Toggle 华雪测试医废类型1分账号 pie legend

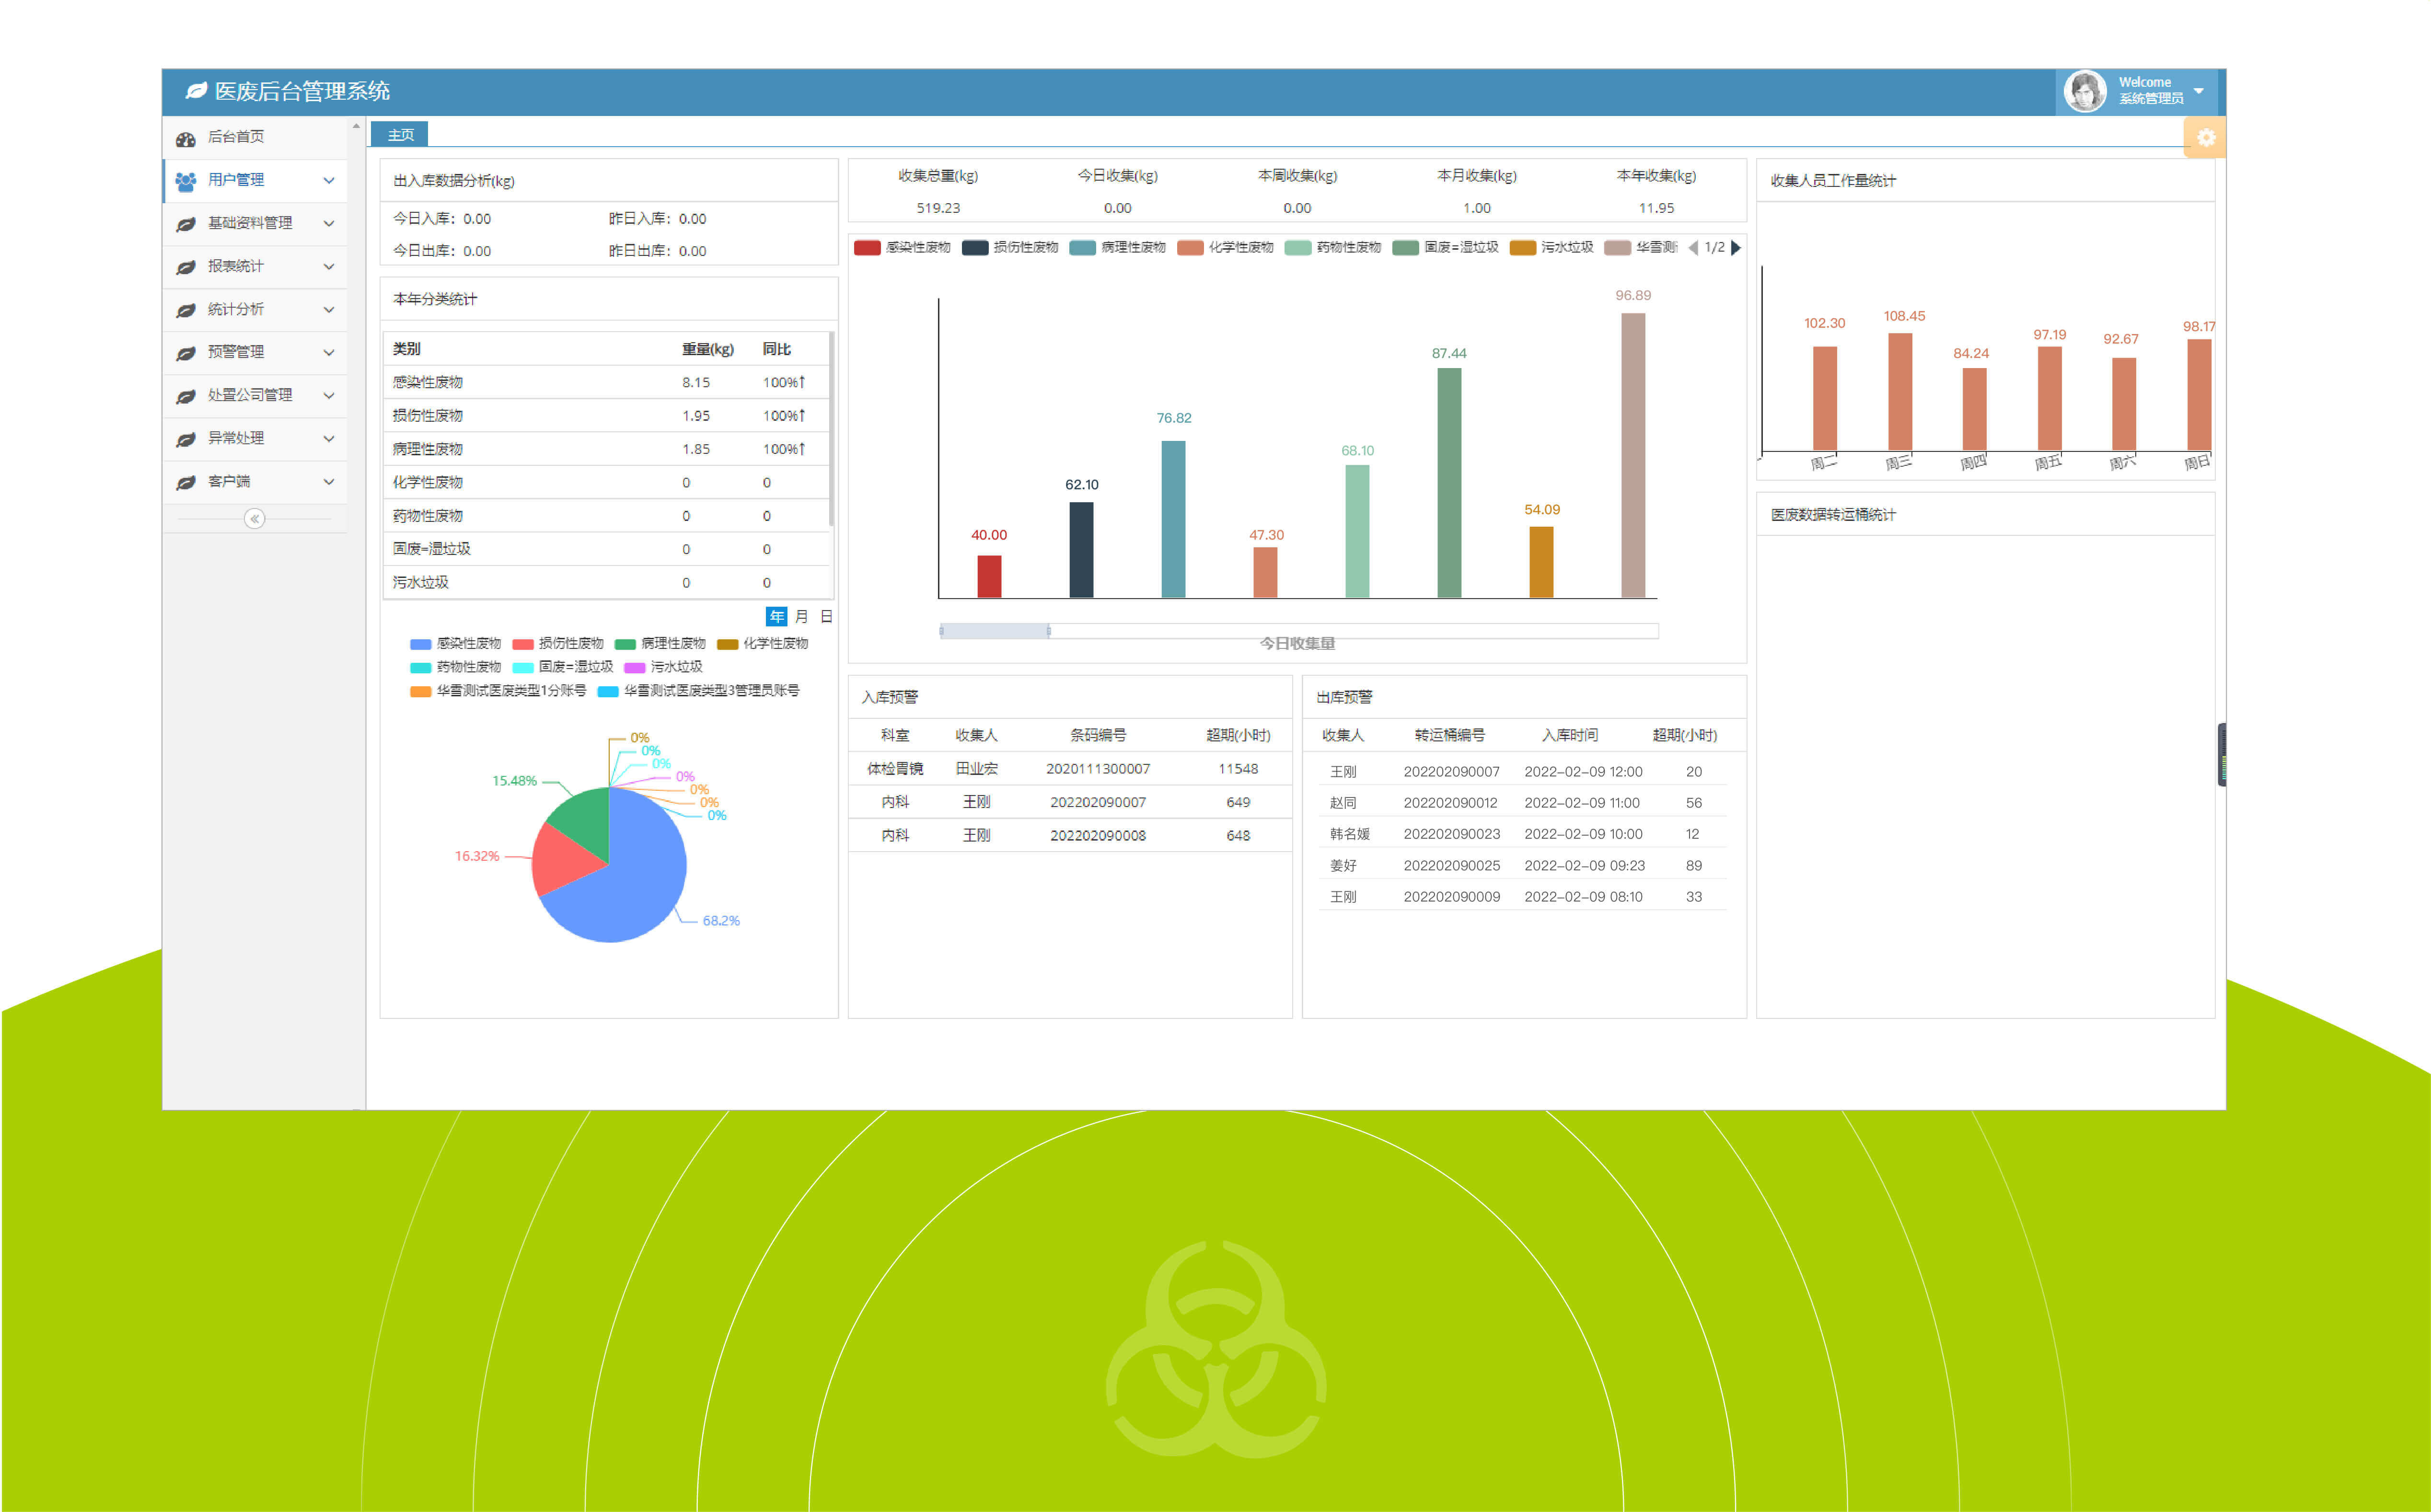[x=498, y=690]
